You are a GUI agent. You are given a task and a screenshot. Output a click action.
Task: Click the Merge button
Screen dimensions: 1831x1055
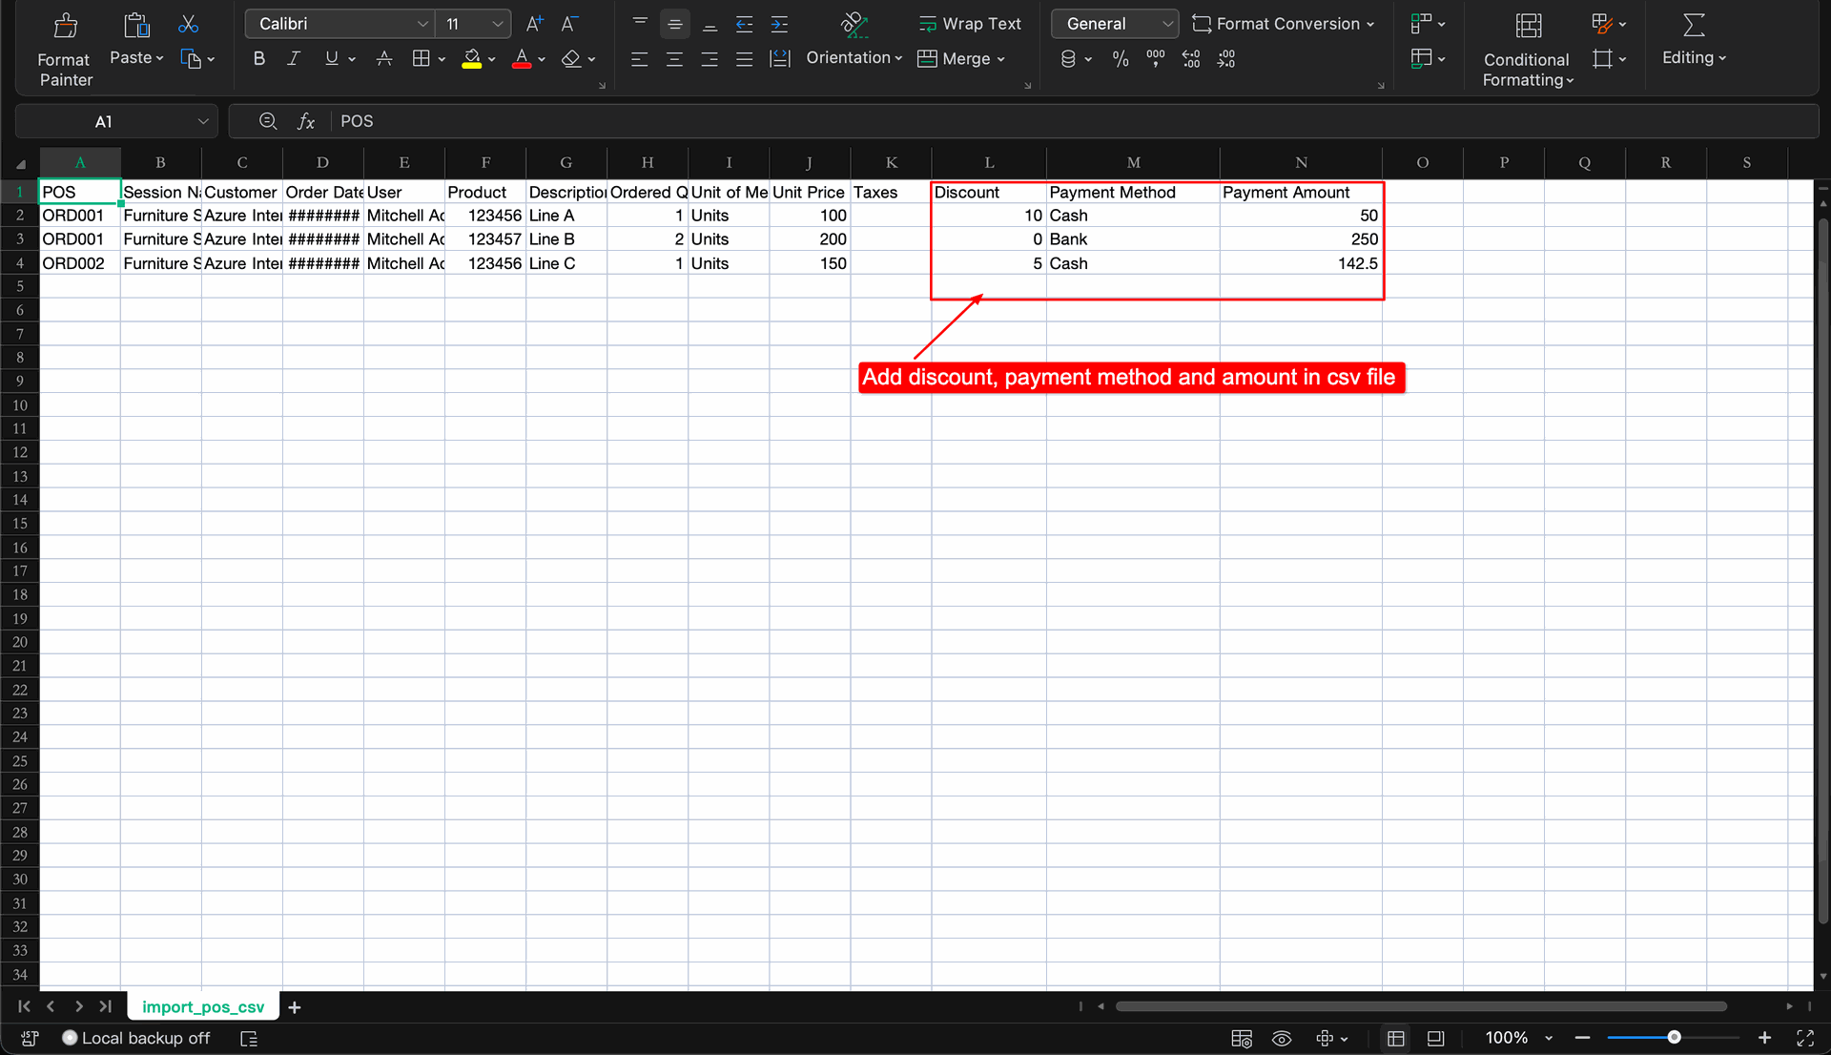(x=961, y=59)
